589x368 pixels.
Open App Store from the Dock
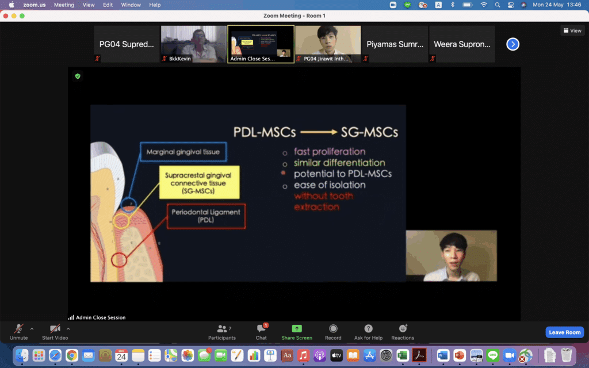click(370, 355)
